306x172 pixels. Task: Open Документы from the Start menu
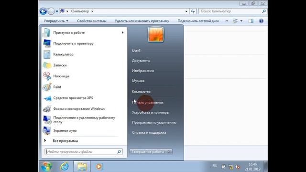coord(141,61)
